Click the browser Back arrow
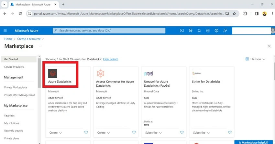This screenshot has width=275, height=144. click(x=5, y=14)
